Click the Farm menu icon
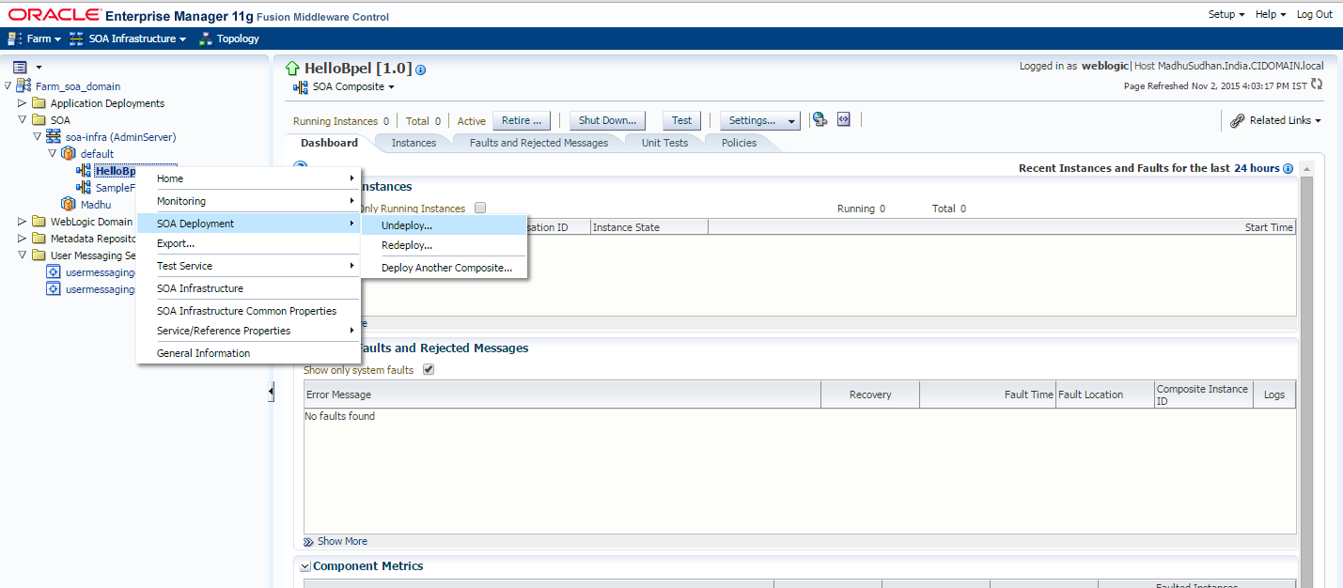 (15, 39)
